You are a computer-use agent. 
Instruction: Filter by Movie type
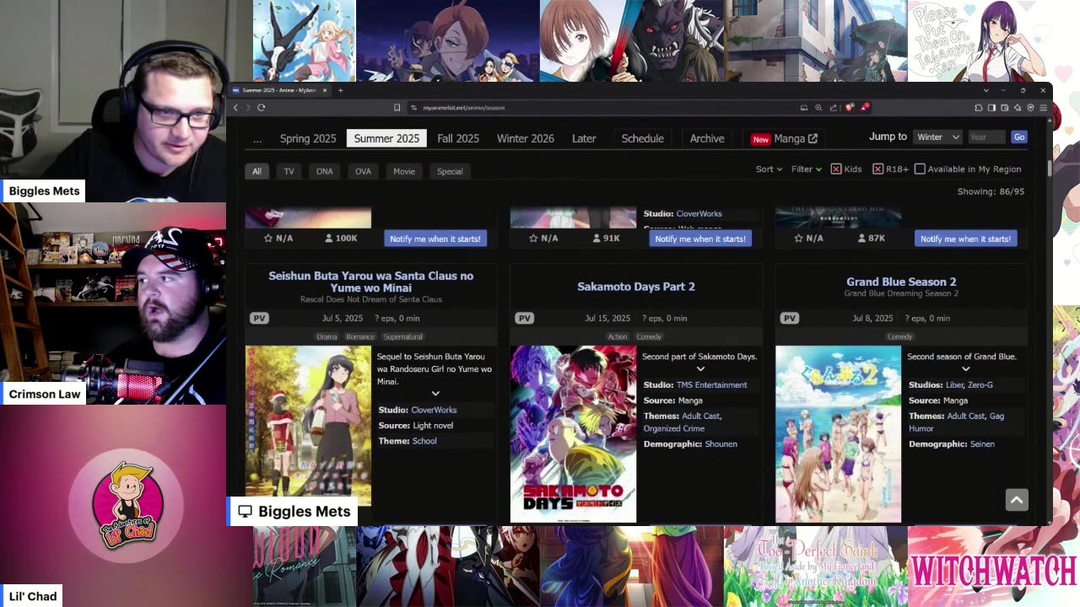click(404, 171)
